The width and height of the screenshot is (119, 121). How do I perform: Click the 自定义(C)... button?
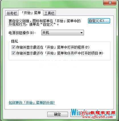(99, 21)
